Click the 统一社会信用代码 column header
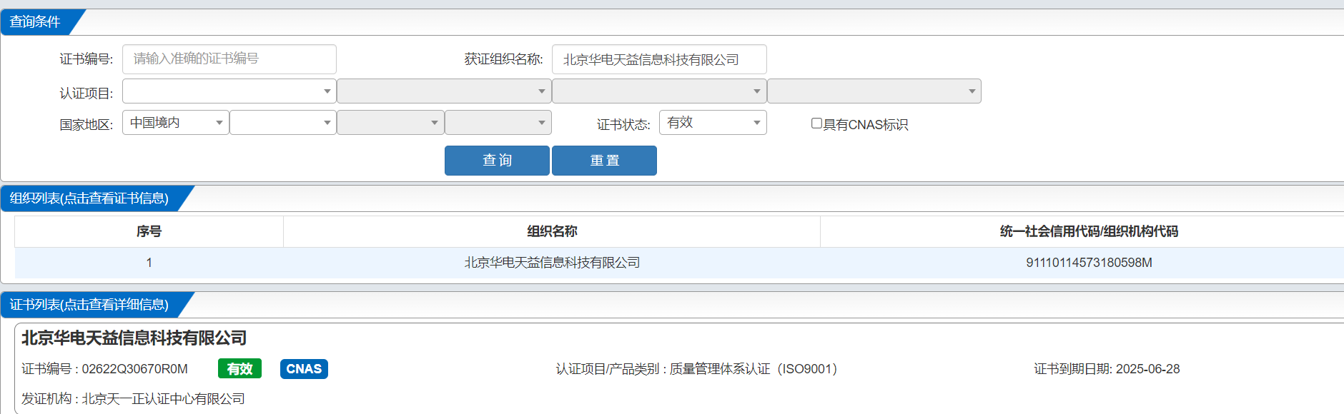1344x414 pixels. [1089, 231]
